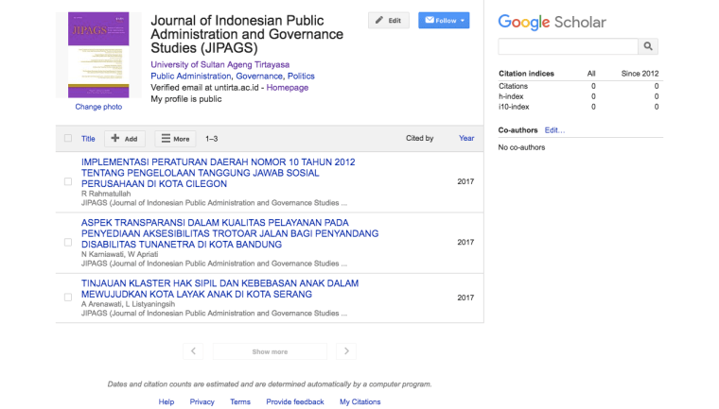This screenshot has width=719, height=409.
Task: Open the Public Administration topic link
Action: pyautogui.click(x=191, y=76)
